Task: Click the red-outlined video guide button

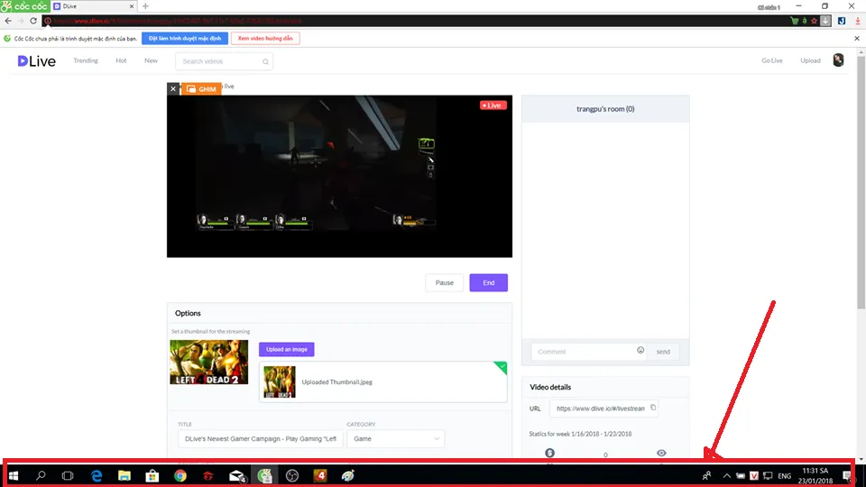Action: (x=265, y=38)
